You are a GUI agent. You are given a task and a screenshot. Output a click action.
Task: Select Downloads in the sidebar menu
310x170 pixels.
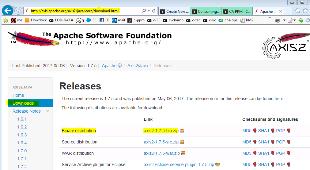(23, 103)
